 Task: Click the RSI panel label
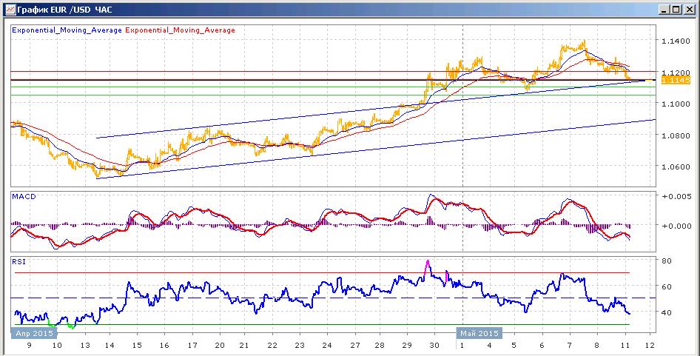18,262
